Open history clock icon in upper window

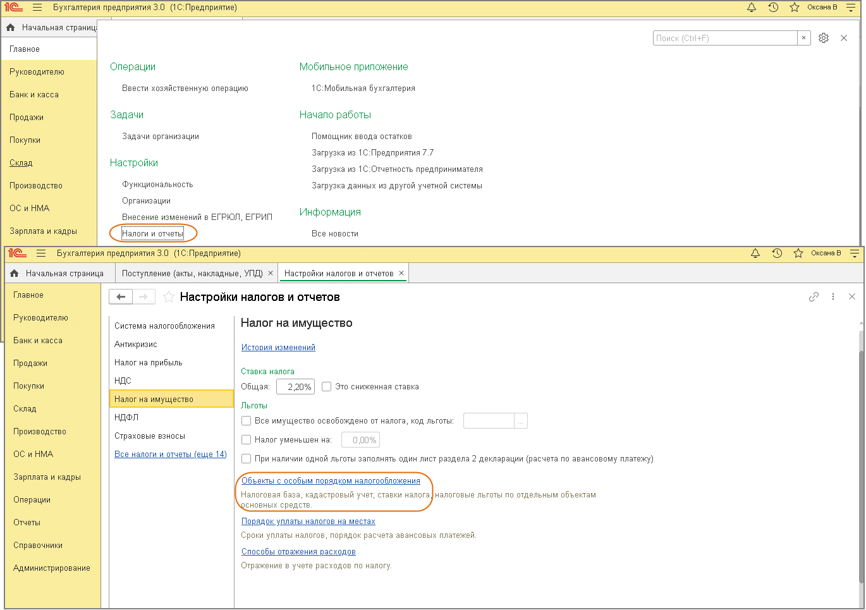click(x=773, y=8)
